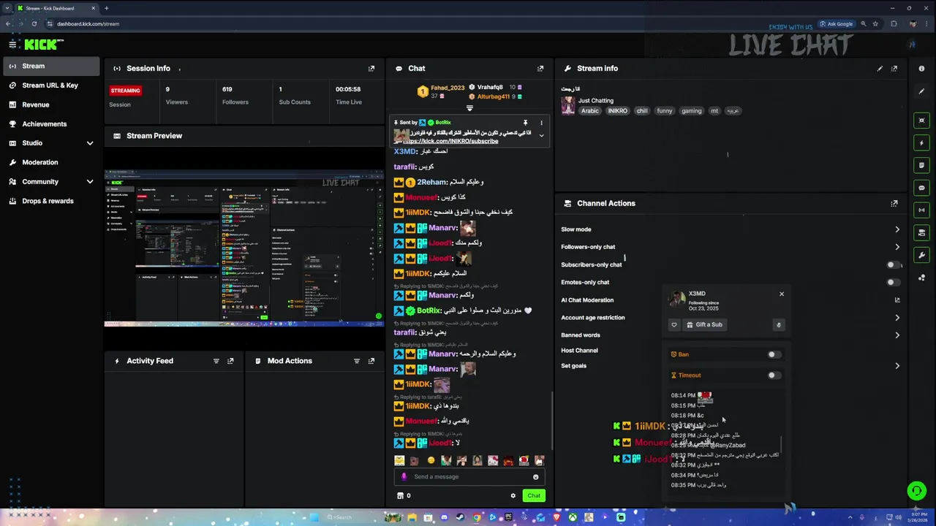This screenshot has height=526, width=936.
Task: Select the Arabic stream tag
Action: pos(590,111)
